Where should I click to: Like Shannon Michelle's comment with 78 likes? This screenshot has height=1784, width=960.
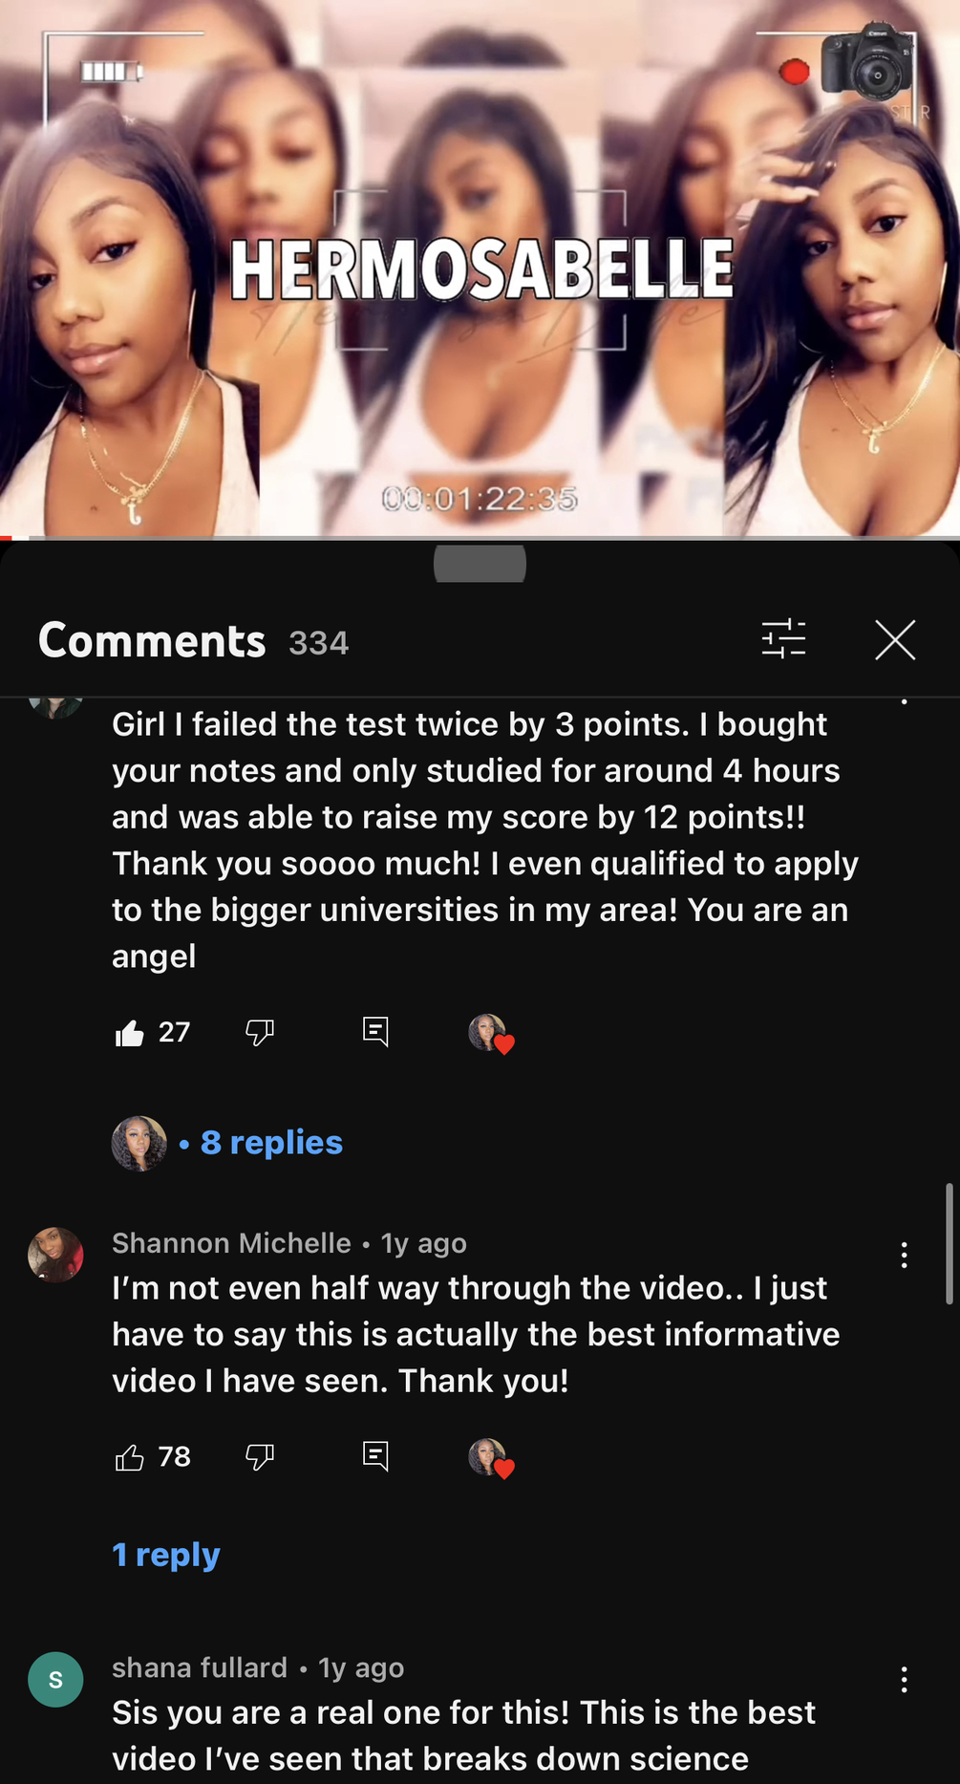[129, 1457]
